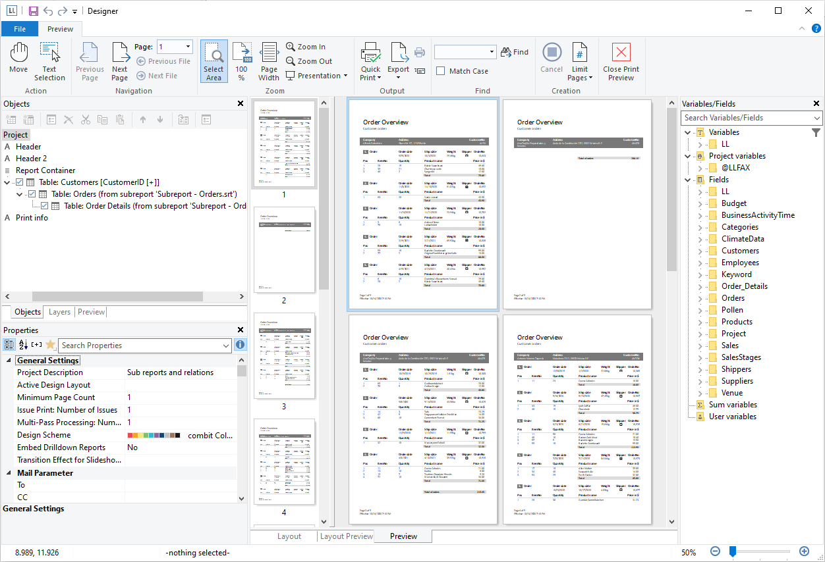Click the zoom plus button in status bar
The image size is (825, 562).
tap(804, 552)
